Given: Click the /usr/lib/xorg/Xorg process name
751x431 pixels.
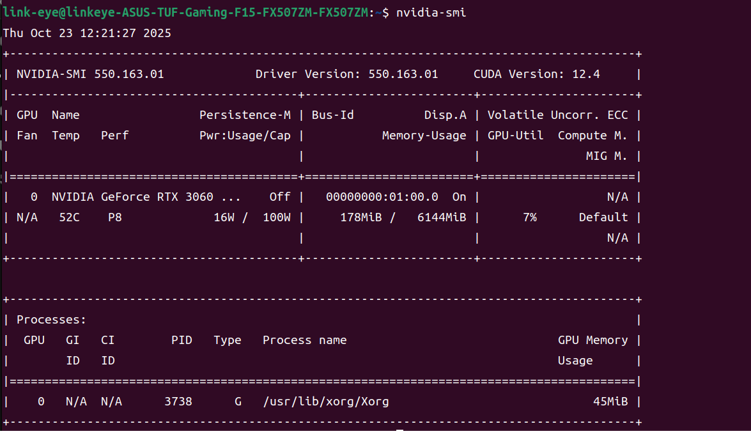Looking at the screenshot, I should [x=325, y=402].
